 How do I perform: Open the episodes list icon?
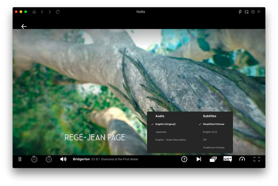(x=213, y=159)
